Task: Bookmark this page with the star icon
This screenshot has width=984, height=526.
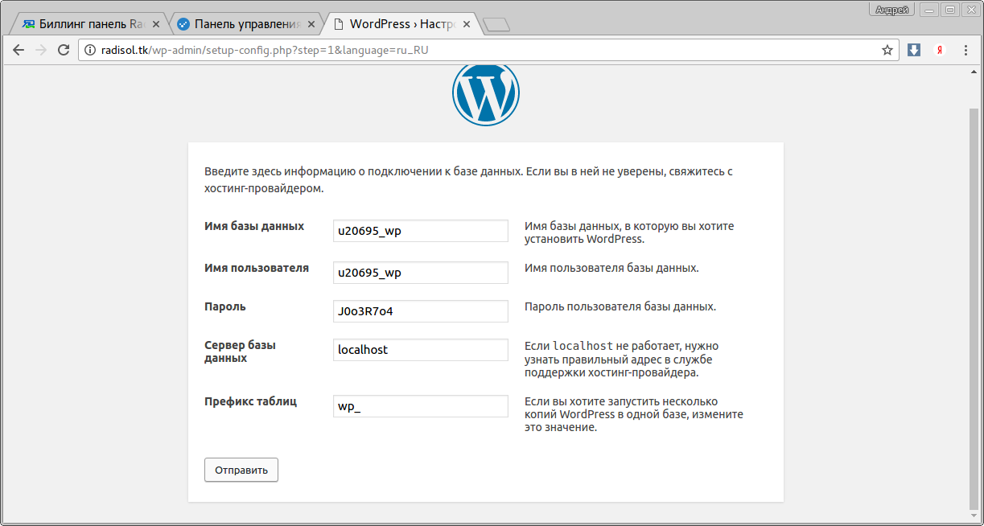Action: (887, 50)
